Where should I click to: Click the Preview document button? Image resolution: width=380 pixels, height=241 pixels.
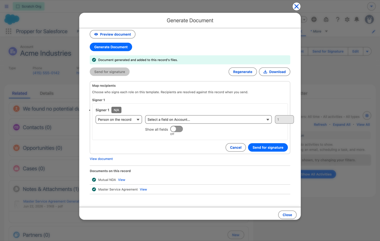(x=112, y=34)
